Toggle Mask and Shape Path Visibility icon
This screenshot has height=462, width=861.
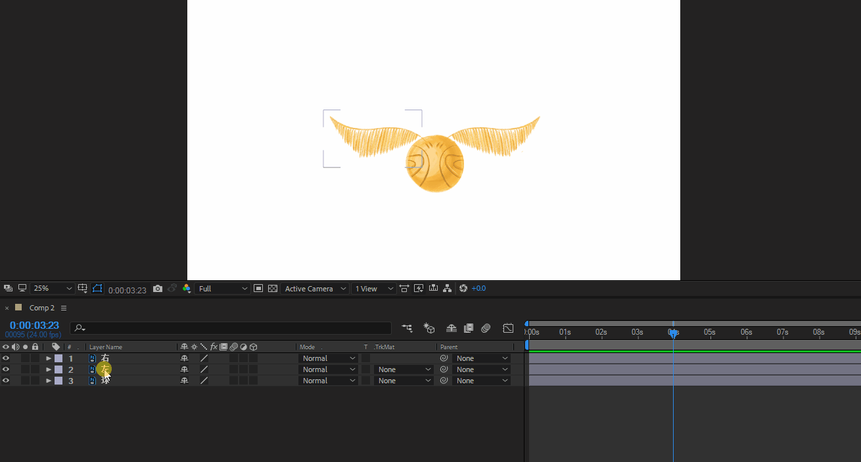pos(98,288)
